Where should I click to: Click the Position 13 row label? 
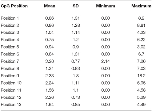tap(11, 105)
